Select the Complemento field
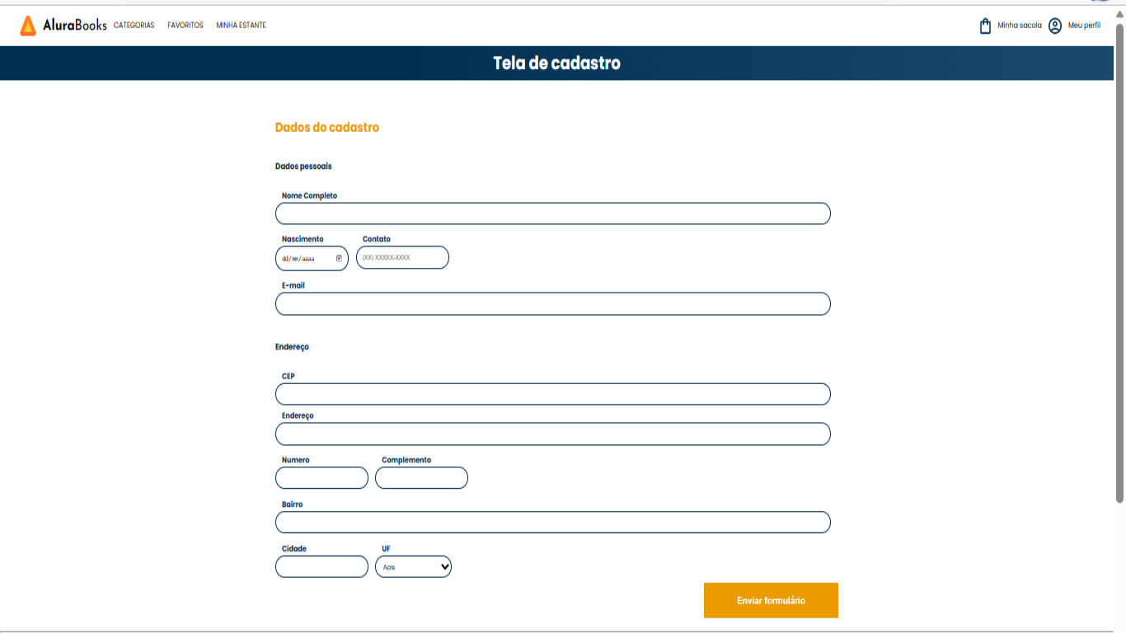1126x633 pixels. (x=421, y=478)
